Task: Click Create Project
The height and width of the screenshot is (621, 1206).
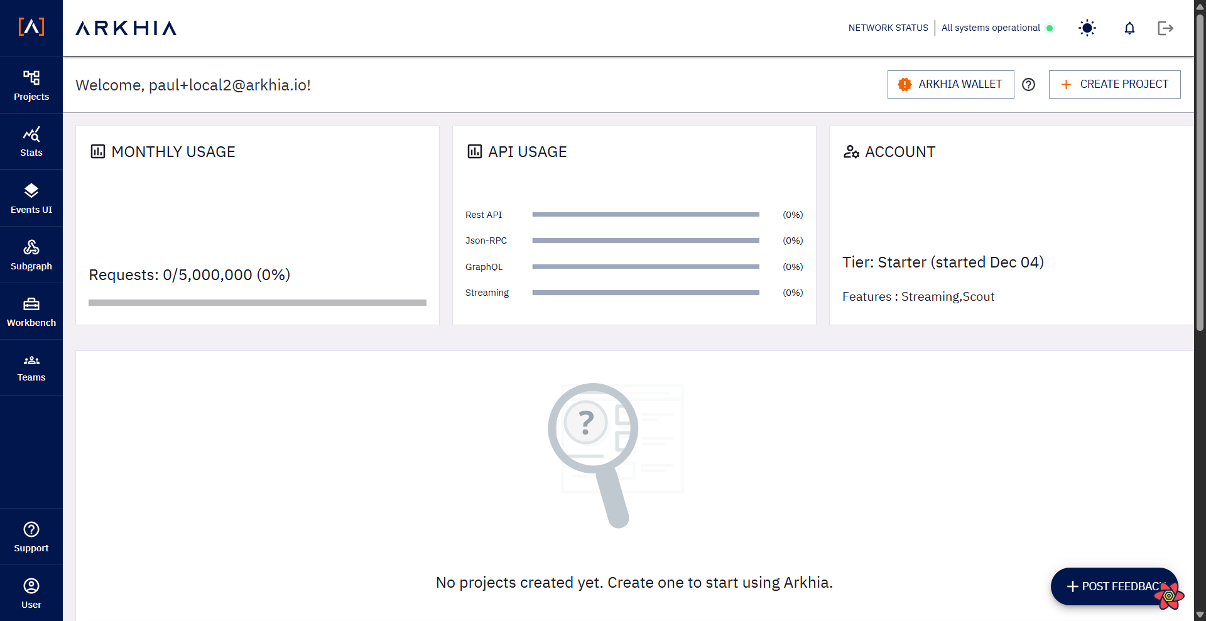Action: 1114,84
